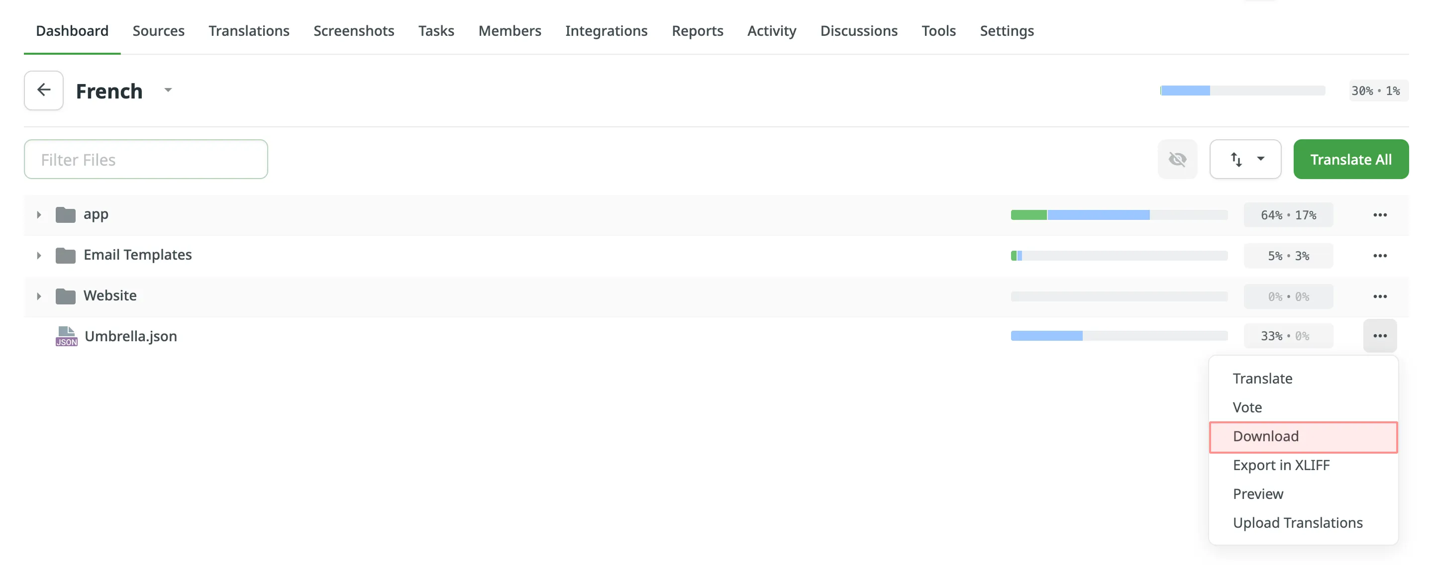The image size is (1433, 578).
Task: Click the Translate All button
Action: [1351, 159]
